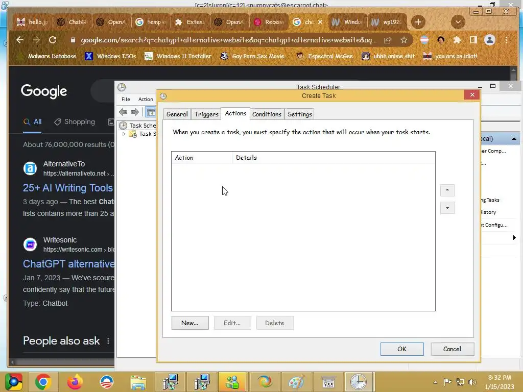Open Action Center flag tray icon
This screenshot has width=523, height=392.
click(x=447, y=382)
